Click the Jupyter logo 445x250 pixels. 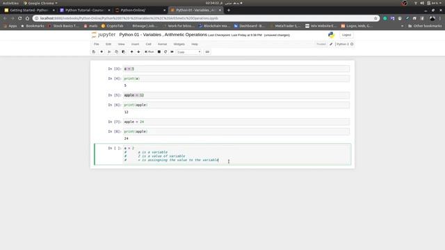(104, 35)
